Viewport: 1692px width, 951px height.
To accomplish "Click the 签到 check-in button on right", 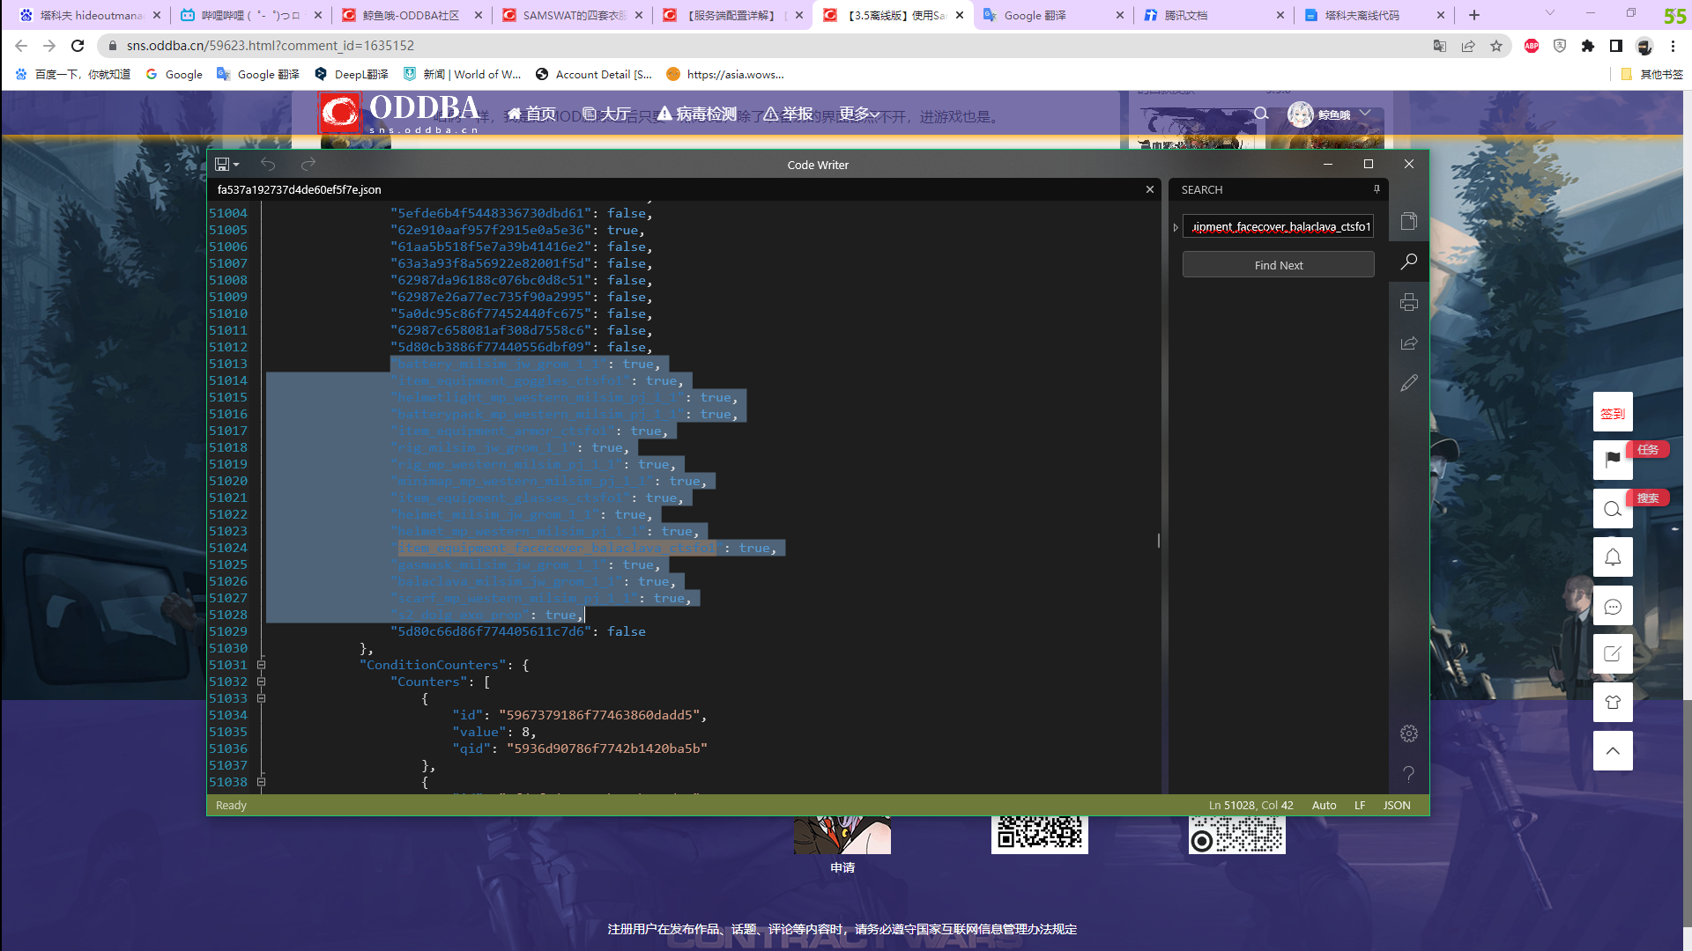I will 1612,413.
